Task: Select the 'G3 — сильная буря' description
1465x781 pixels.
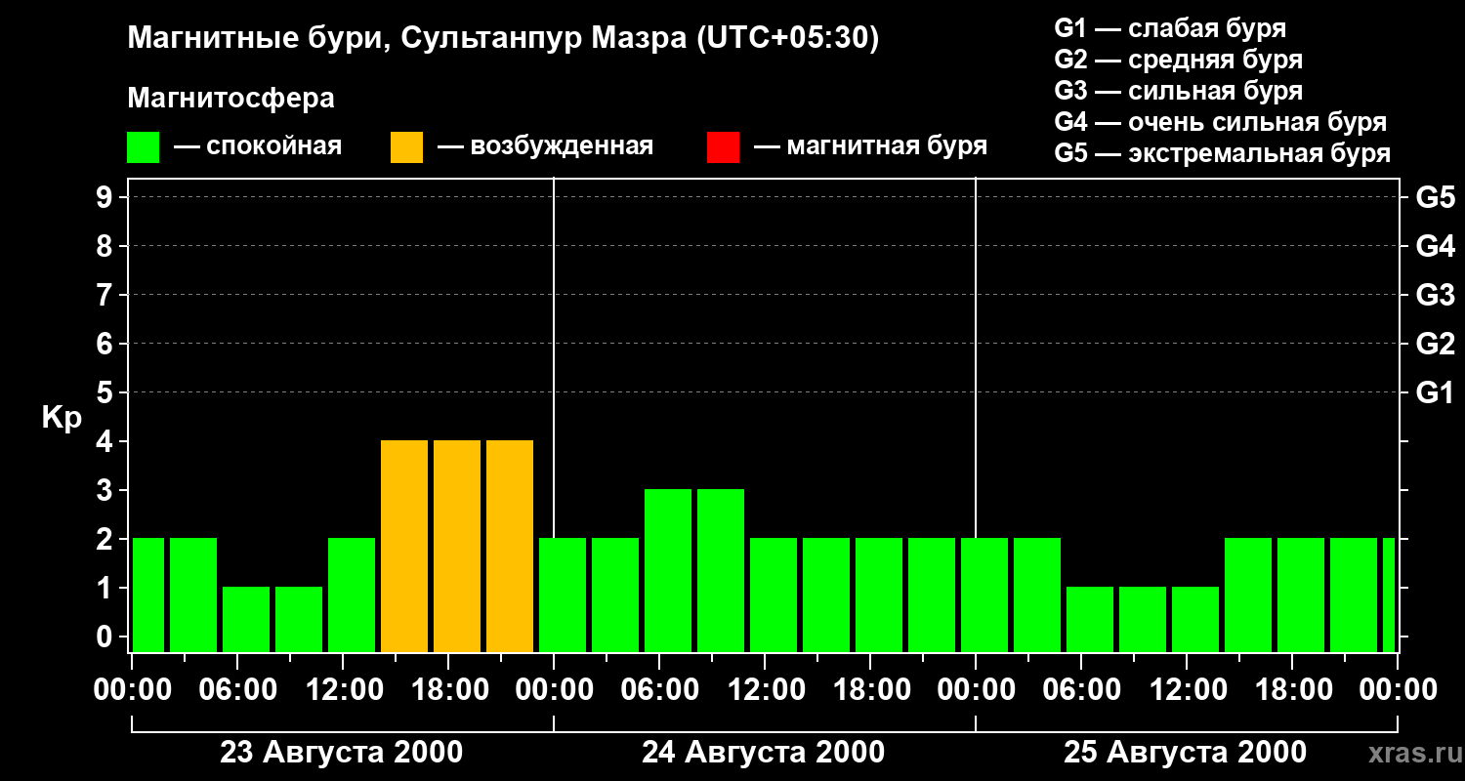Action: [x=1179, y=91]
